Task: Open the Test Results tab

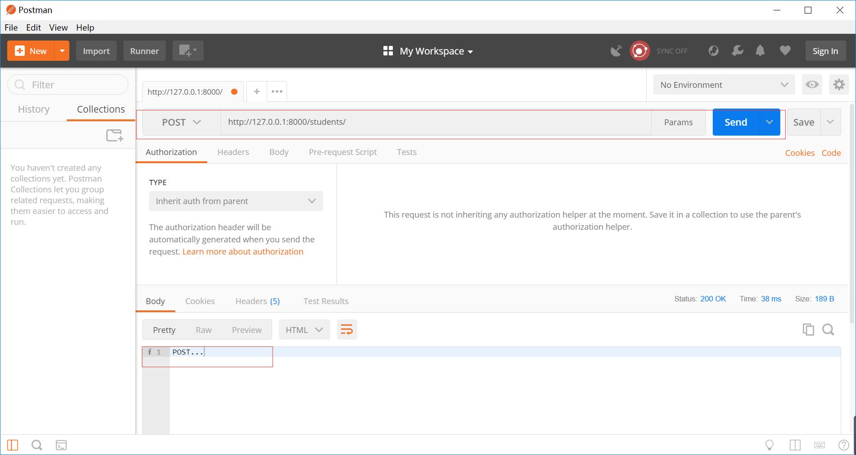Action: [326, 301]
